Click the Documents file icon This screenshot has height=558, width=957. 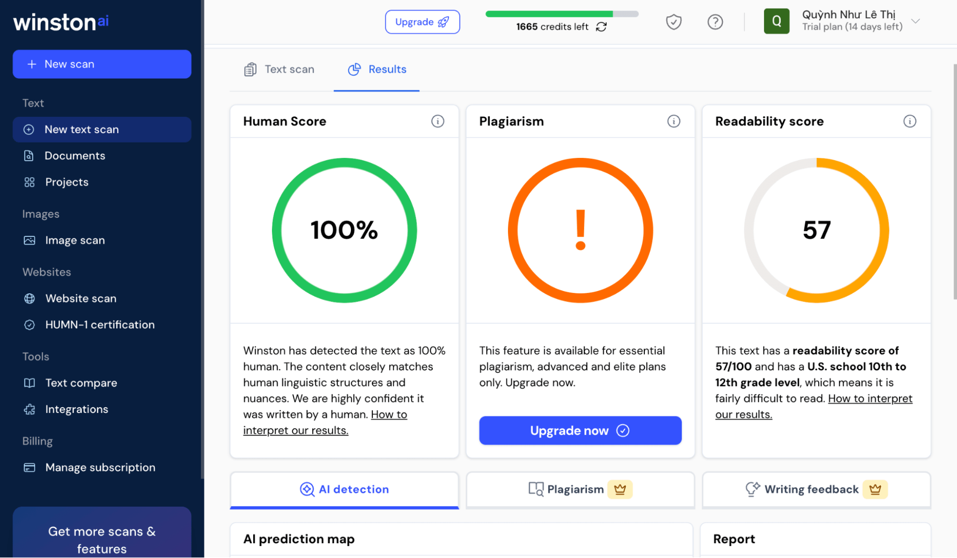point(29,156)
